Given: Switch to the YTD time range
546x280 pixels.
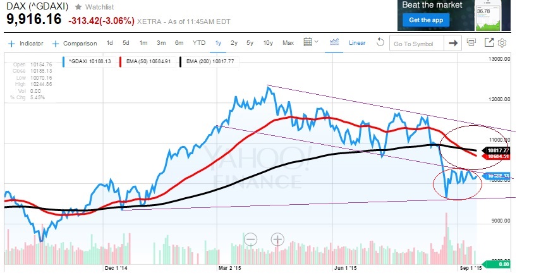Looking at the screenshot, I should point(199,43).
